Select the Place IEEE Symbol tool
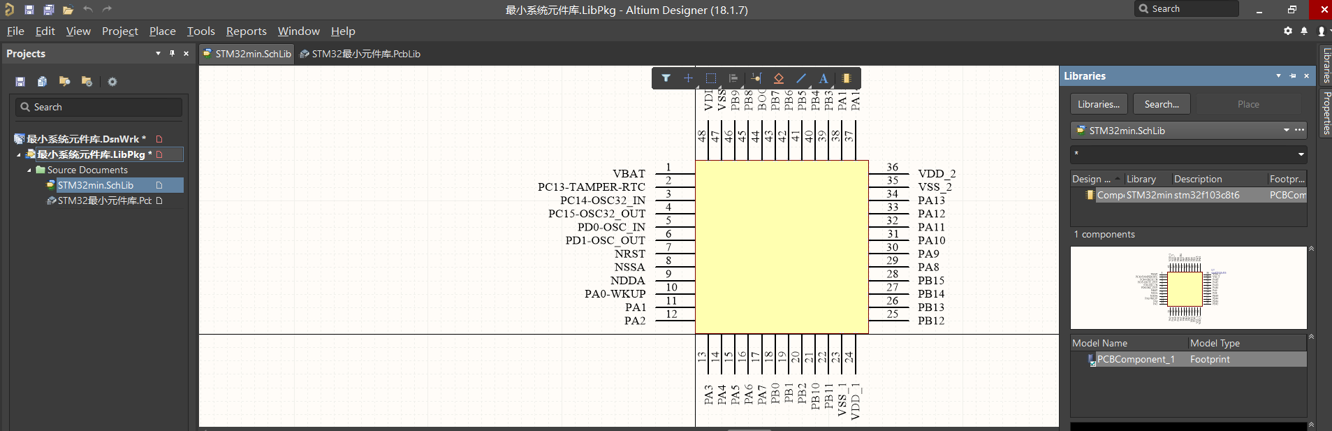The image size is (1332, 431). (779, 78)
